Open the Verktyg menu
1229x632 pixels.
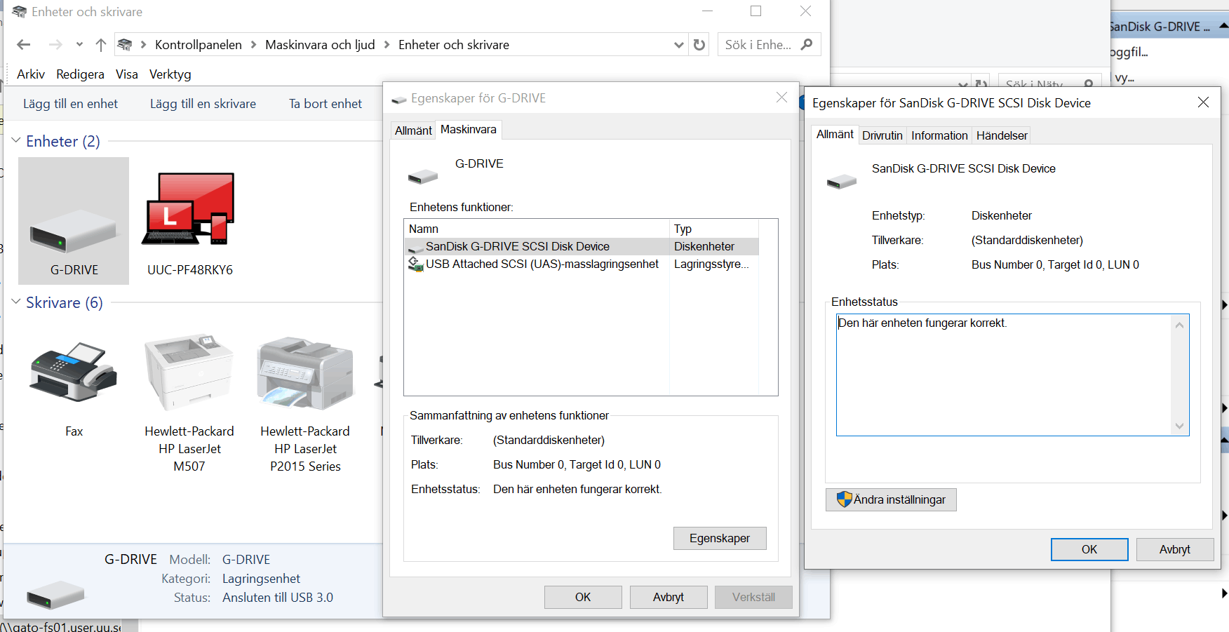point(170,74)
